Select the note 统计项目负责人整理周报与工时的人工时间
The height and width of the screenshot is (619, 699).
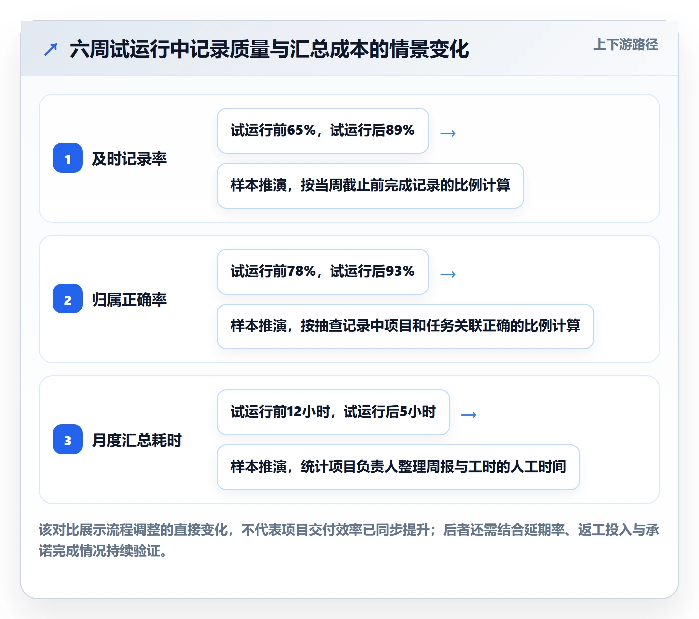click(x=398, y=467)
